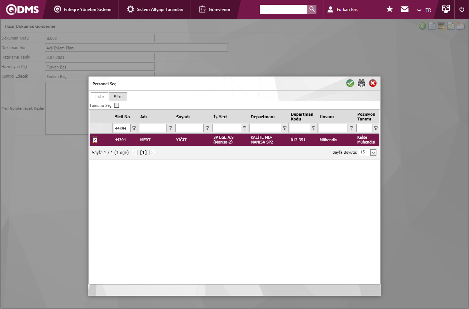Click the green back arrow icon on the page toolbar
The width and height of the screenshot is (469, 309).
[423, 26]
